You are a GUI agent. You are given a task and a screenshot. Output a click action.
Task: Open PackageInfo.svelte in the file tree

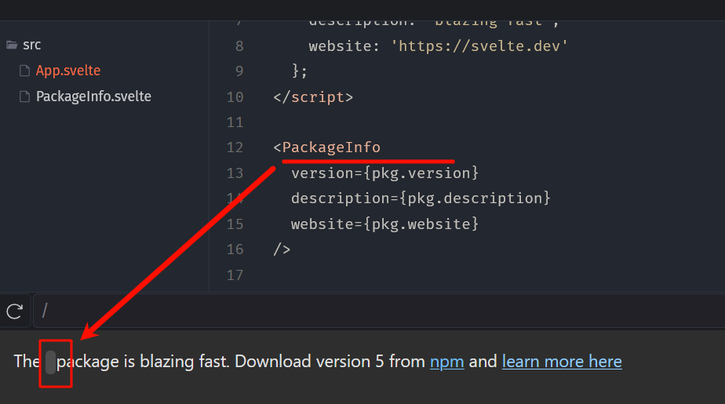(93, 96)
